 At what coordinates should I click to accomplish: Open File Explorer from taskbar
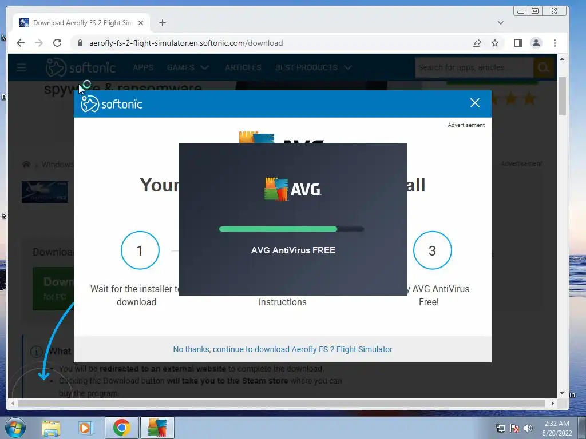point(51,428)
